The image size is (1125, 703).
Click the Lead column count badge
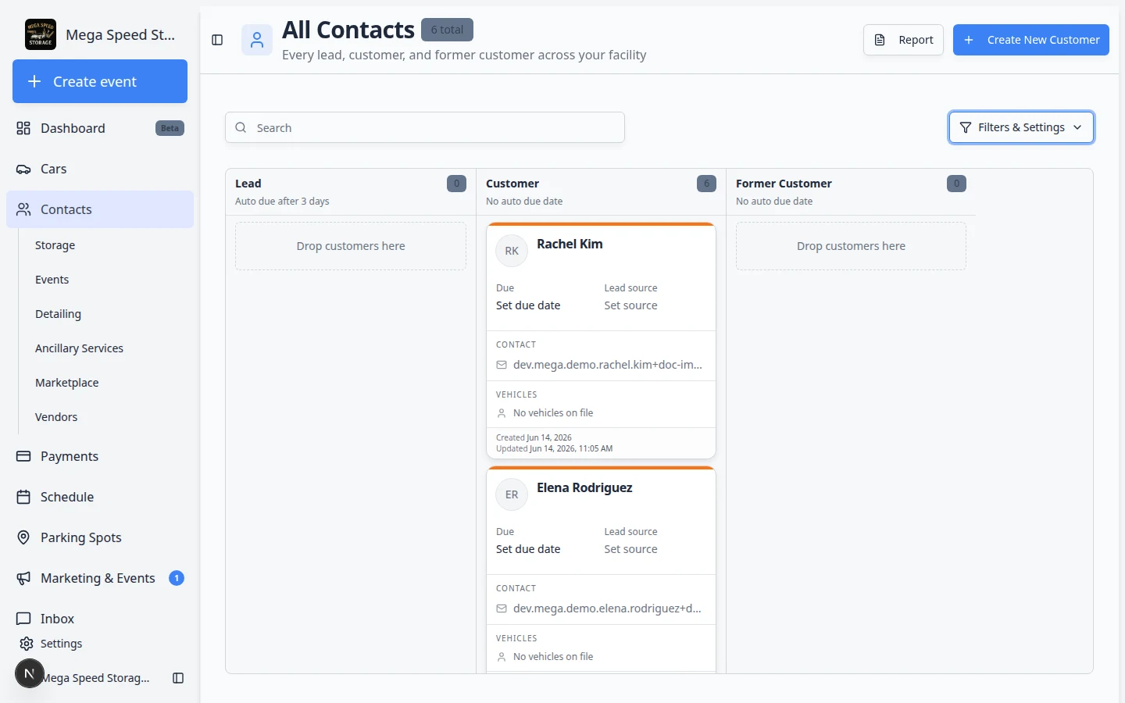click(x=456, y=184)
